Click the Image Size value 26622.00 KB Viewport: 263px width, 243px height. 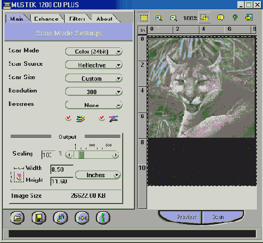tap(88, 196)
